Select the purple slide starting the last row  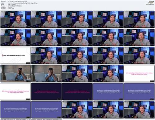coord(15,110)
